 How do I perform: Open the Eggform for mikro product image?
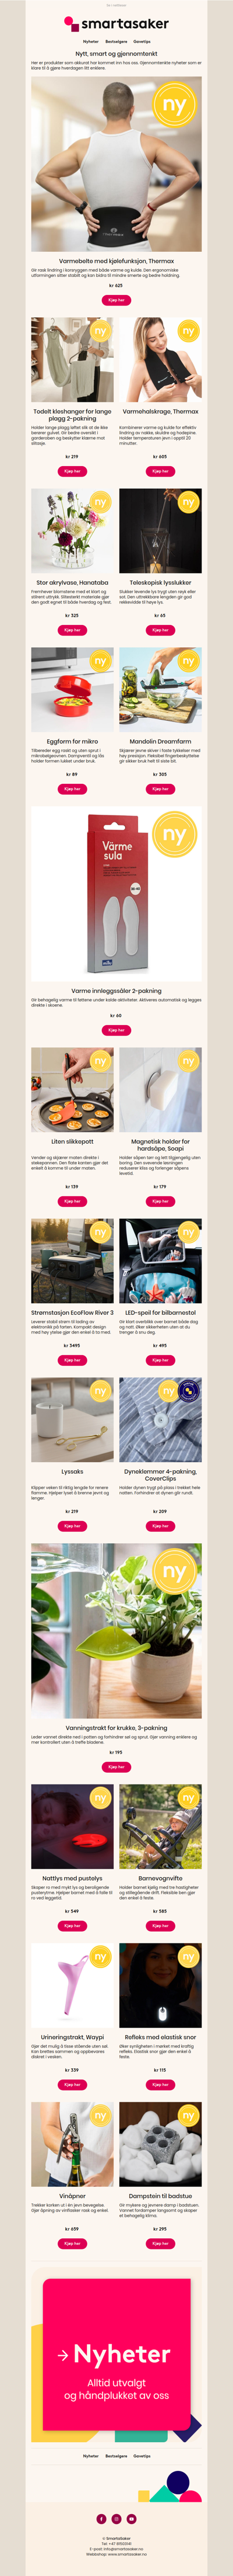point(72,690)
